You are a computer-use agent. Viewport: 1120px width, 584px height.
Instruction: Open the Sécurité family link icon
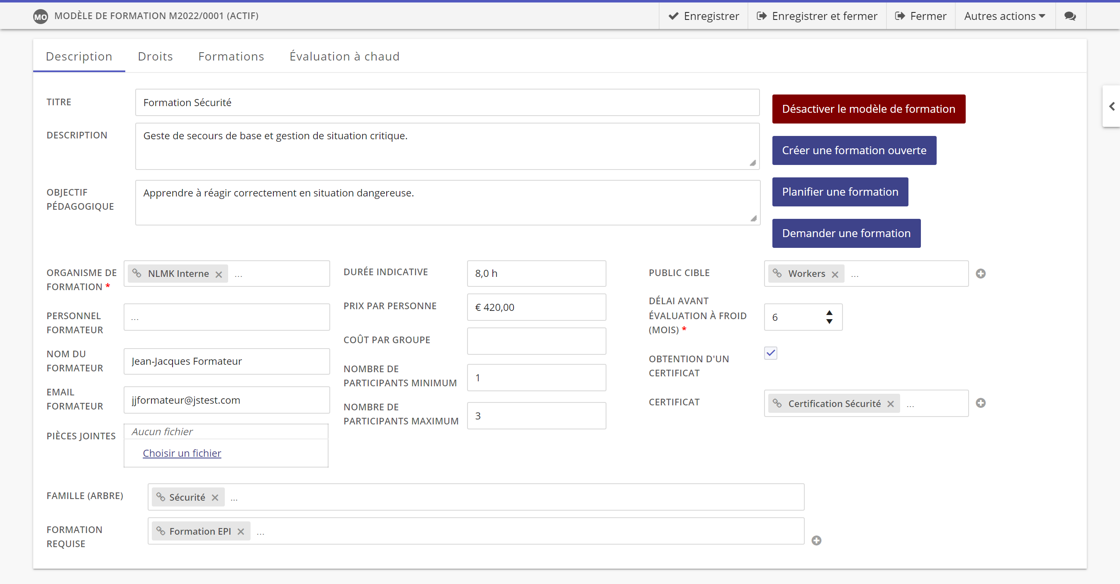(161, 496)
